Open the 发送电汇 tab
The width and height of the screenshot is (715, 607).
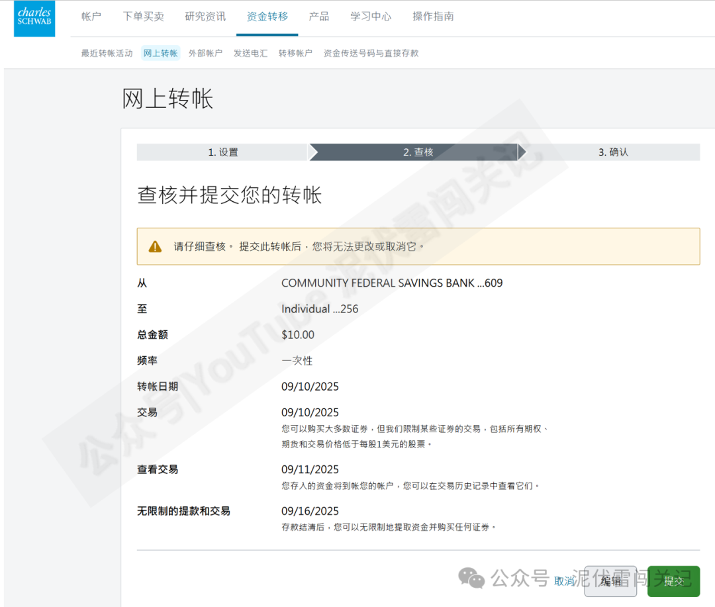249,53
